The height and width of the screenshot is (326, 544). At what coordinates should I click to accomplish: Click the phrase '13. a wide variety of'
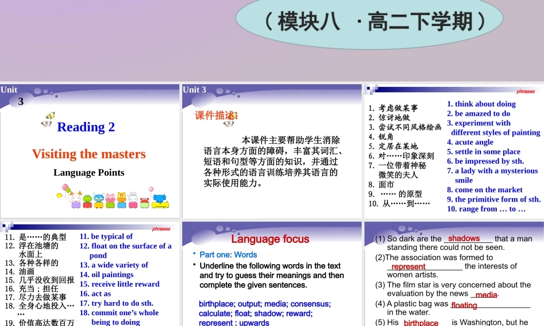(x=114, y=265)
